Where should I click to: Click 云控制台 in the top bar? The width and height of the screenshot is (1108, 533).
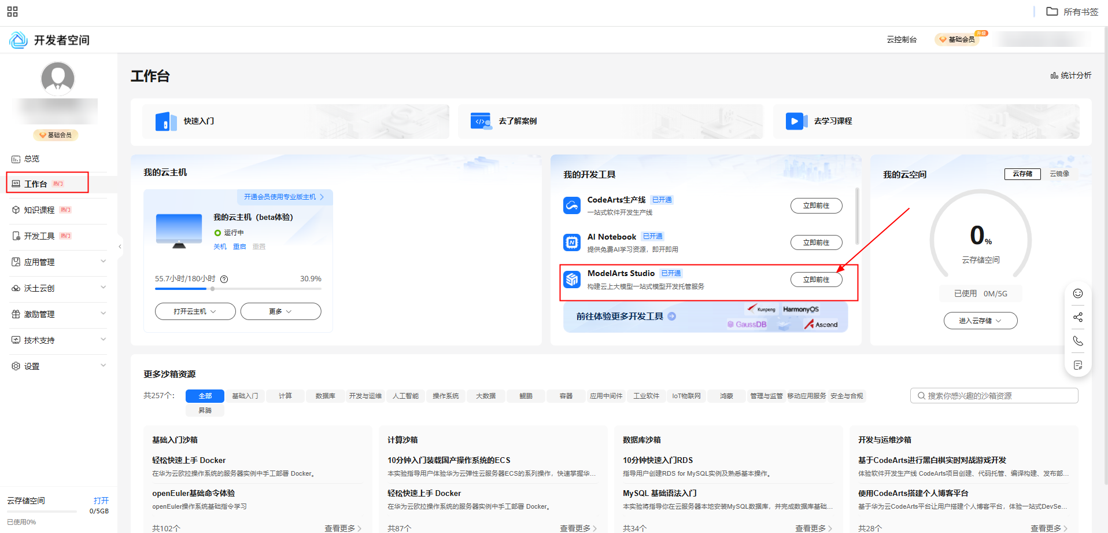[x=902, y=39]
